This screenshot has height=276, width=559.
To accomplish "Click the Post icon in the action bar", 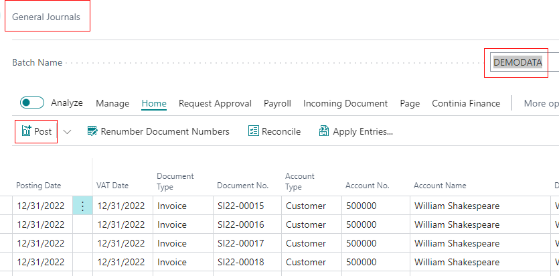I will (x=26, y=131).
